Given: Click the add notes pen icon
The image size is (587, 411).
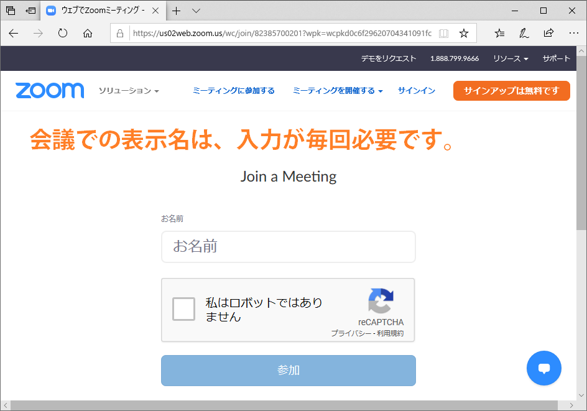Looking at the screenshot, I should tap(524, 34).
